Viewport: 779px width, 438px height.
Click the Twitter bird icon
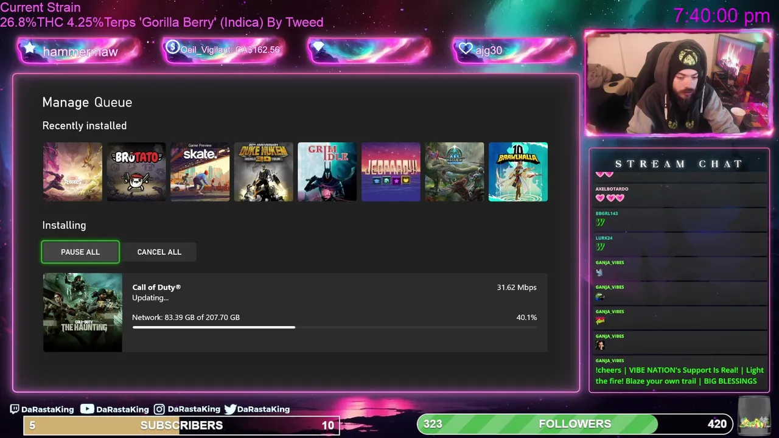coord(230,409)
